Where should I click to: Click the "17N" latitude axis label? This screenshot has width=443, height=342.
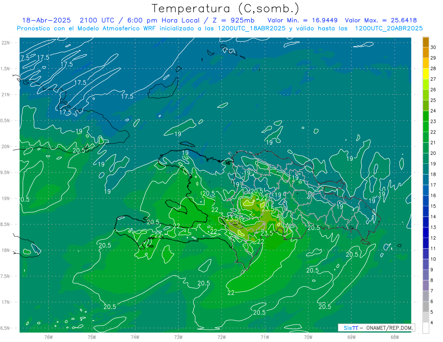pyautogui.click(x=6, y=302)
